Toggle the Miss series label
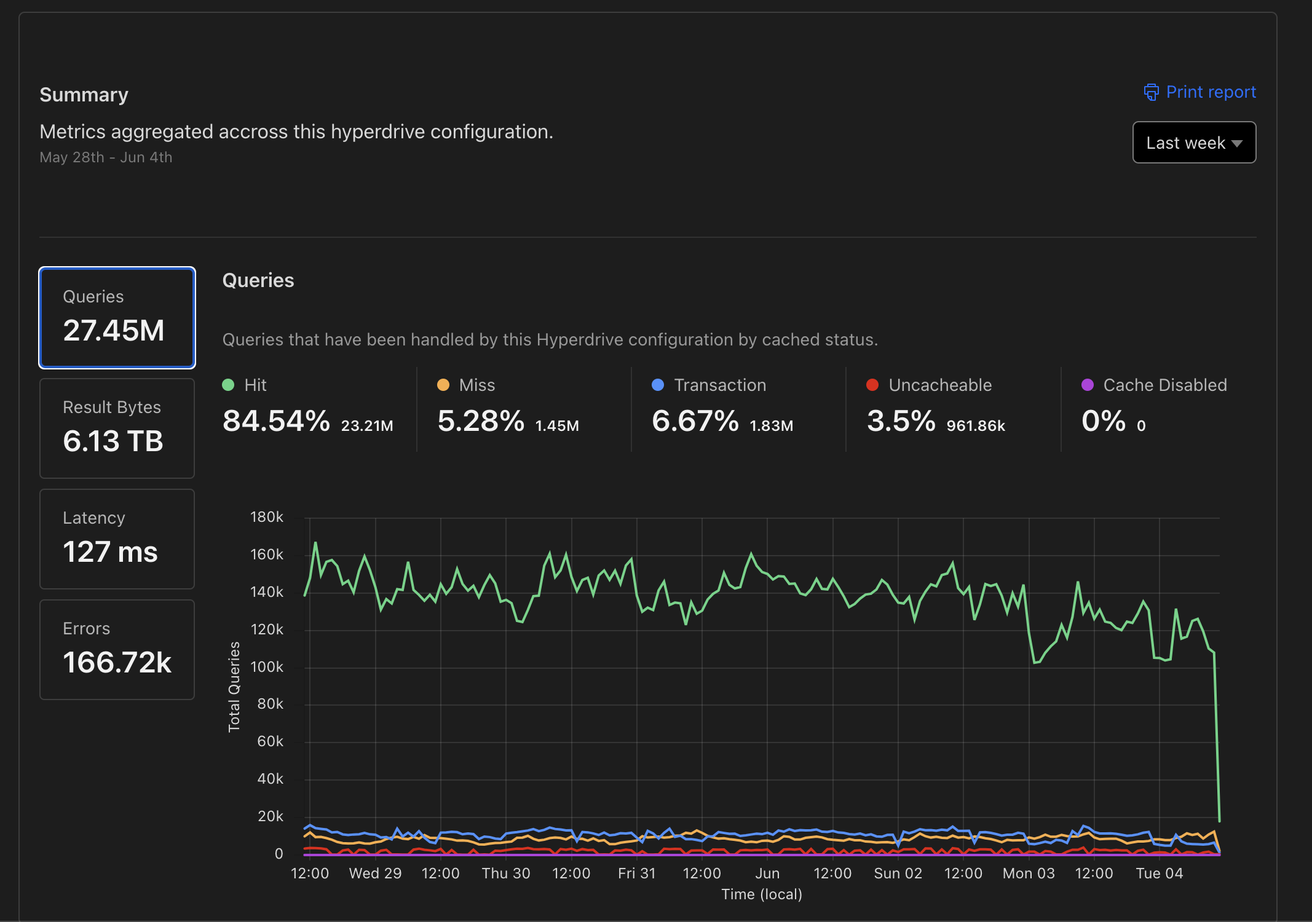This screenshot has height=922, width=1312. [x=476, y=385]
